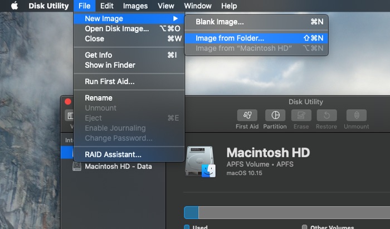Click the Macintosh HD drive icon
Viewport: 390px width, 229px height.
click(201, 162)
